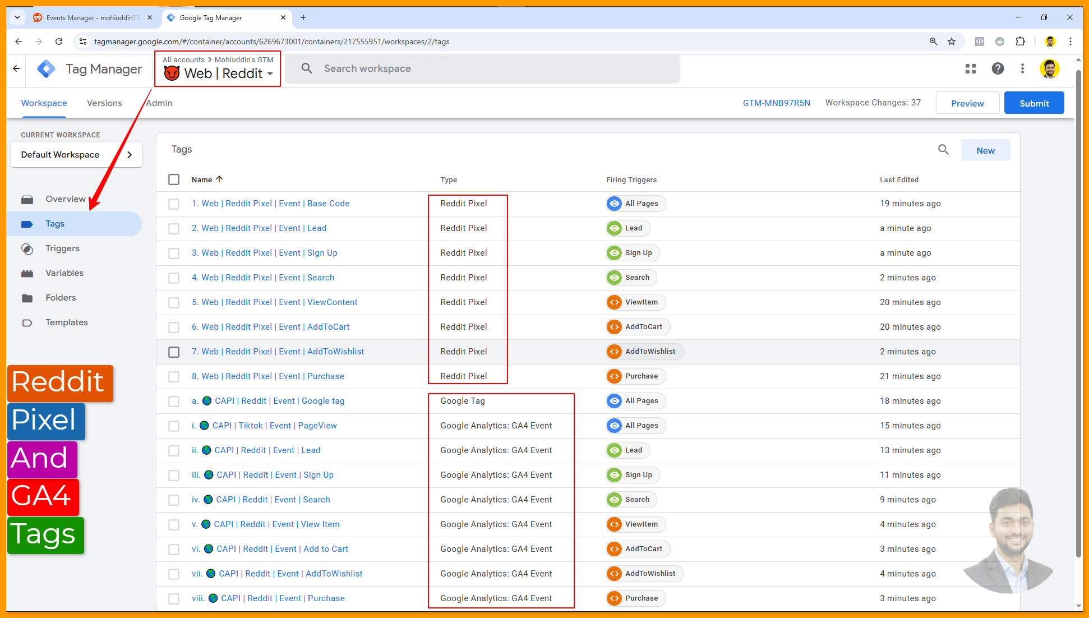This screenshot has width=1089, height=618.
Task: Select the AddToWishlist Reddit Pixel tag checkbox
Action: click(x=174, y=352)
